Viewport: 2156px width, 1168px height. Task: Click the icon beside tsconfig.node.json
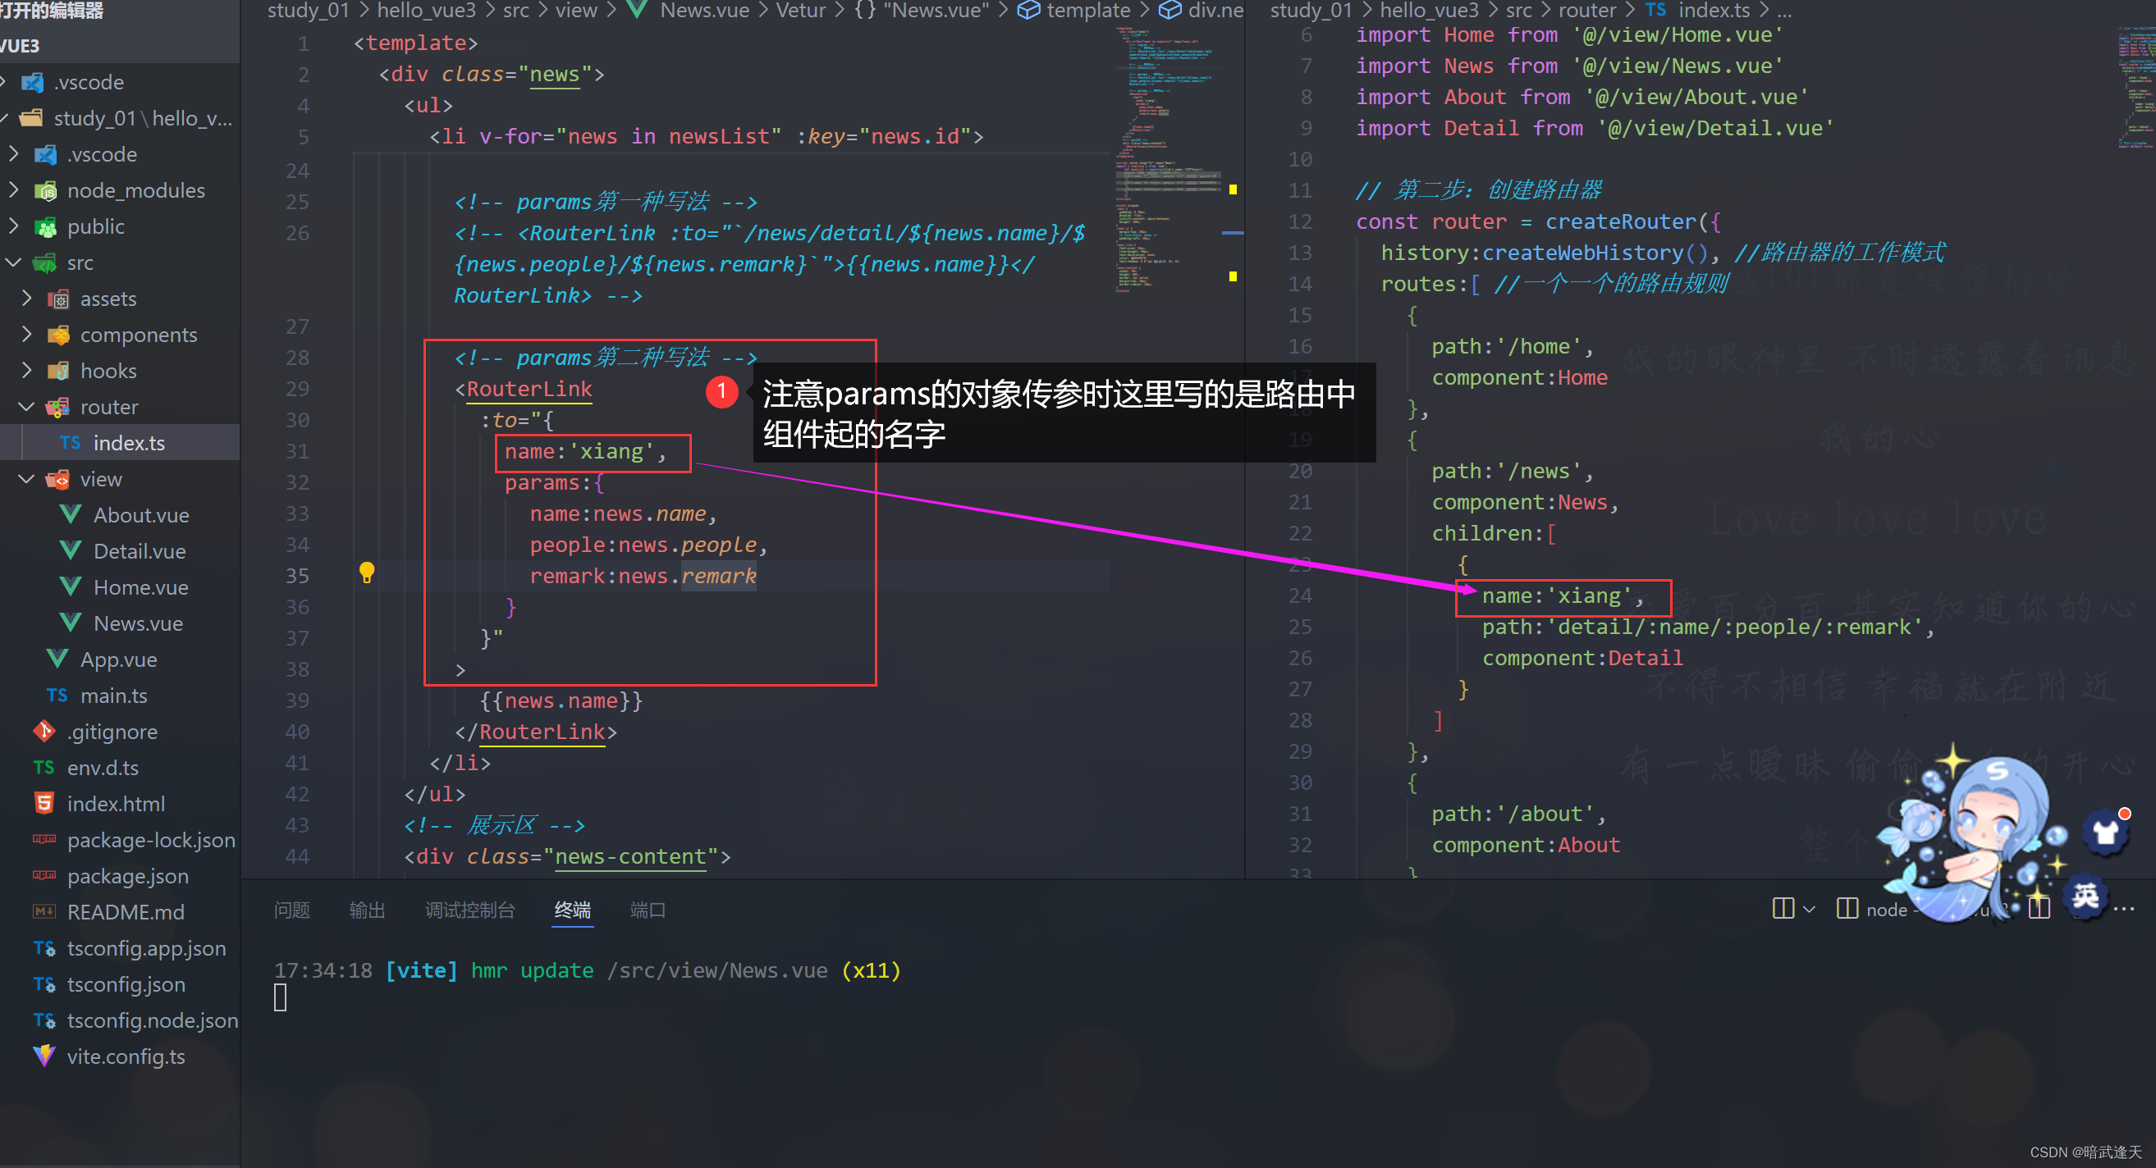click(x=44, y=1020)
